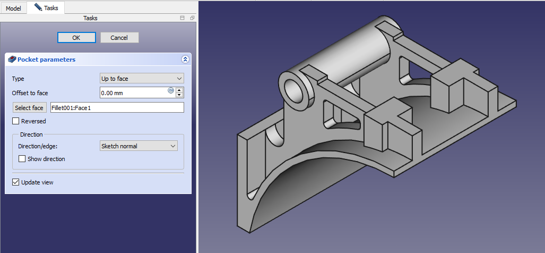Viewport: 545px width, 253px height.
Task: Decrease Offset to face value with down arrow
Action: coord(179,95)
